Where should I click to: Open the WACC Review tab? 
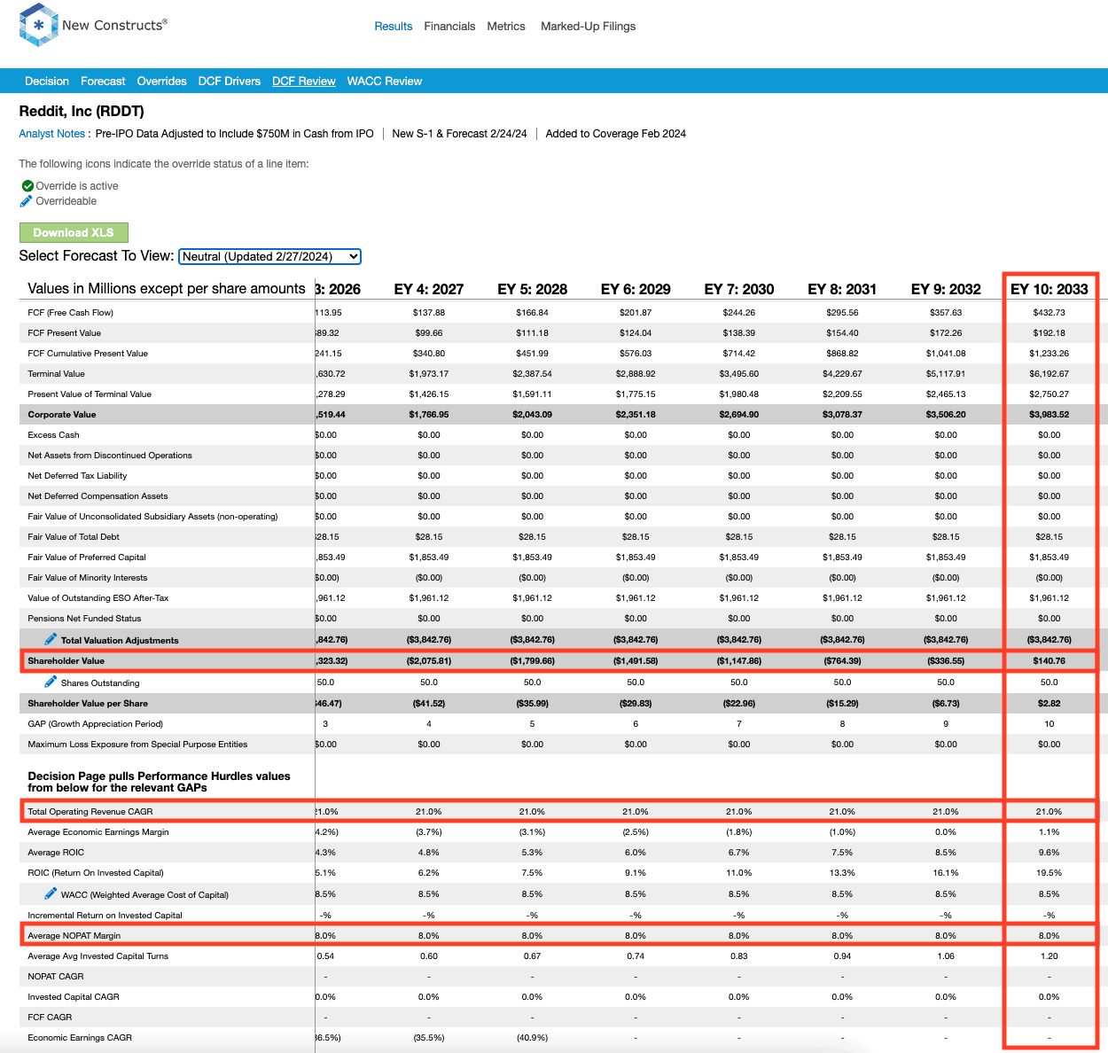click(385, 81)
